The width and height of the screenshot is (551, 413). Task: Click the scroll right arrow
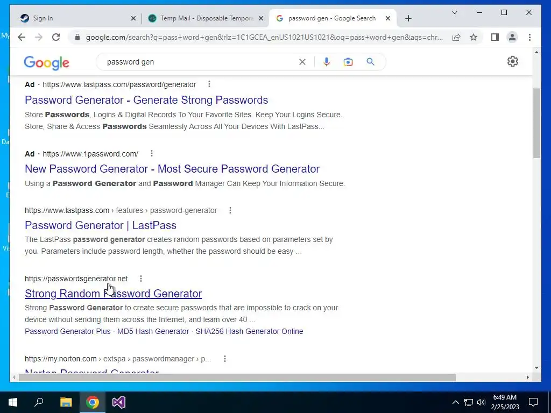[x=527, y=377]
